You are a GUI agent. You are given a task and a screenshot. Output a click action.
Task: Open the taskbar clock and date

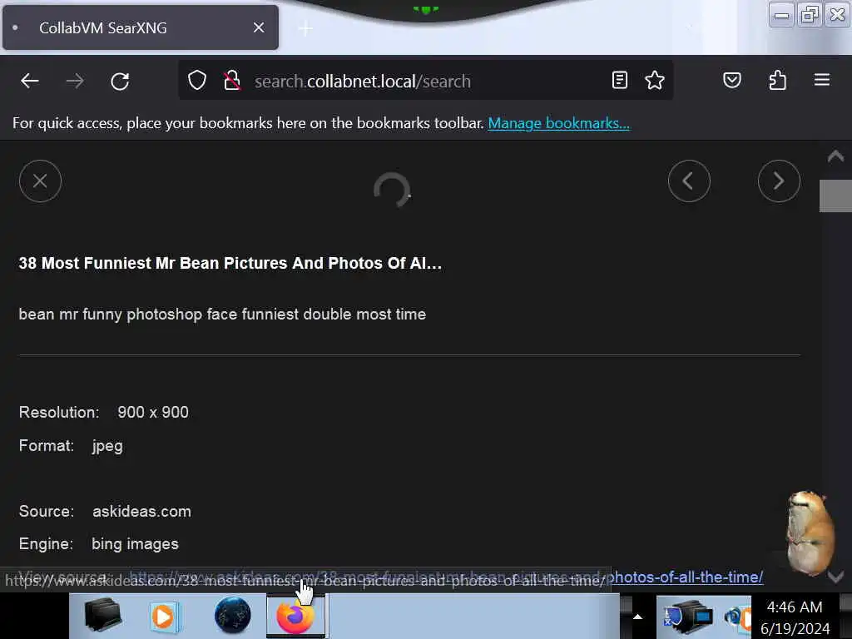coord(795,617)
